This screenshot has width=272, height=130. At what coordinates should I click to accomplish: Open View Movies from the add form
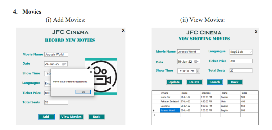(x=71, y=117)
